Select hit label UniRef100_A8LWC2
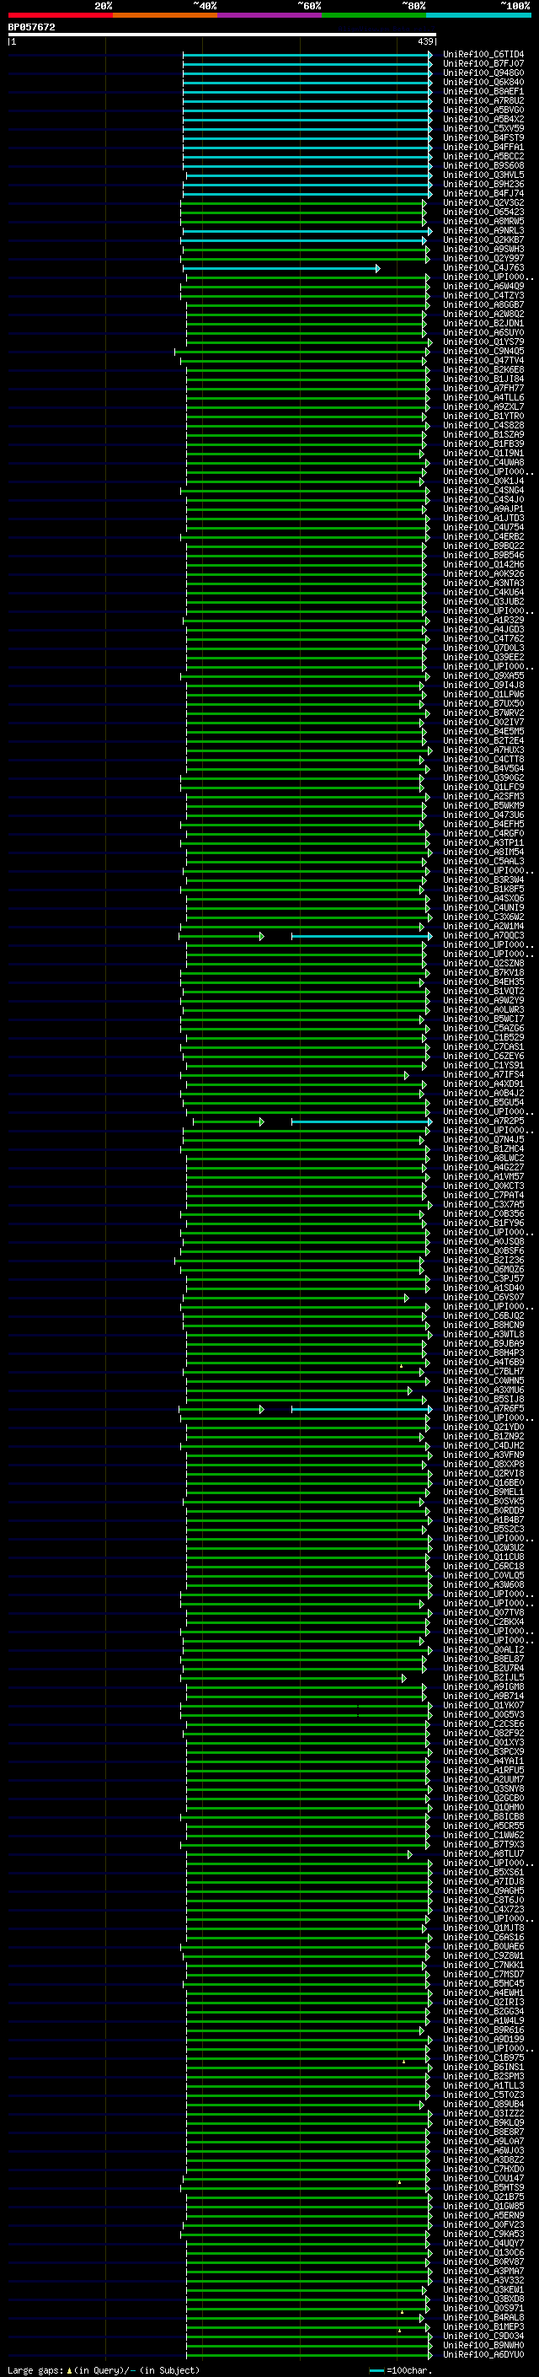Screen dimensions: 539x2377 tap(483, 1158)
